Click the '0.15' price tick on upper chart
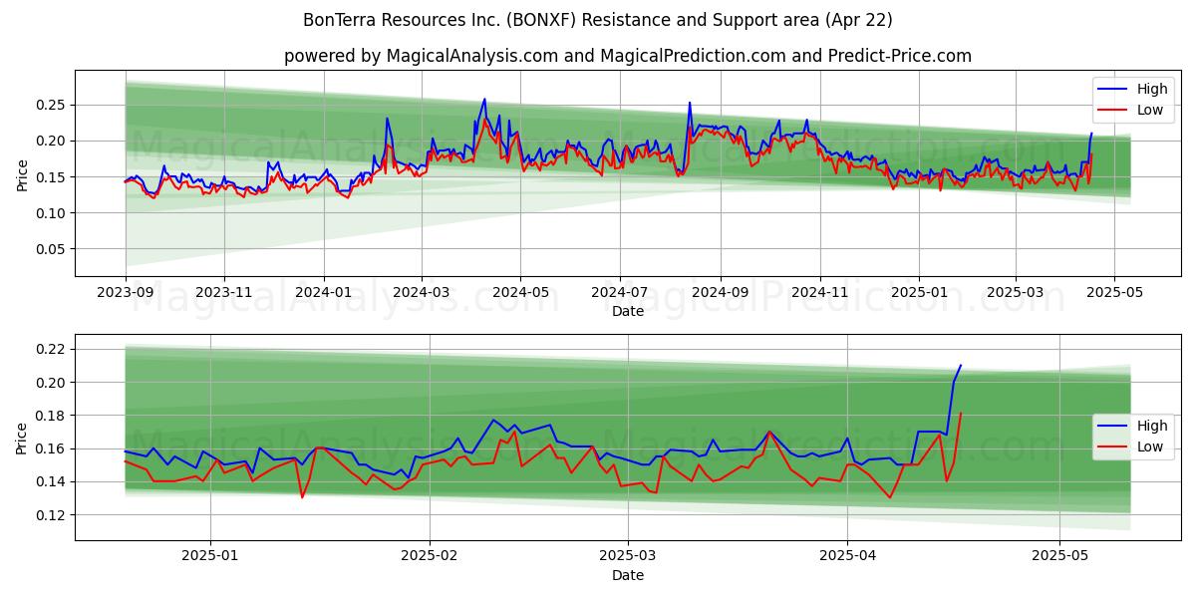Viewport: 1196px width, 598px height. pyautogui.click(x=52, y=177)
